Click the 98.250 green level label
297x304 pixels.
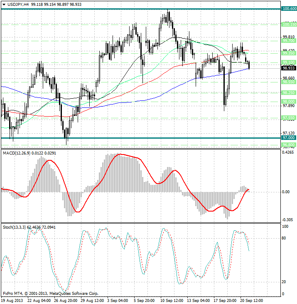coord(289,93)
